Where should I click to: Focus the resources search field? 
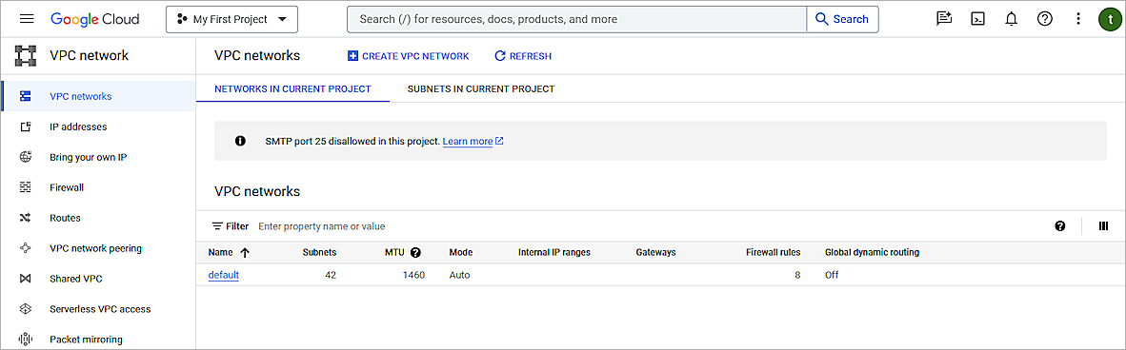point(576,19)
